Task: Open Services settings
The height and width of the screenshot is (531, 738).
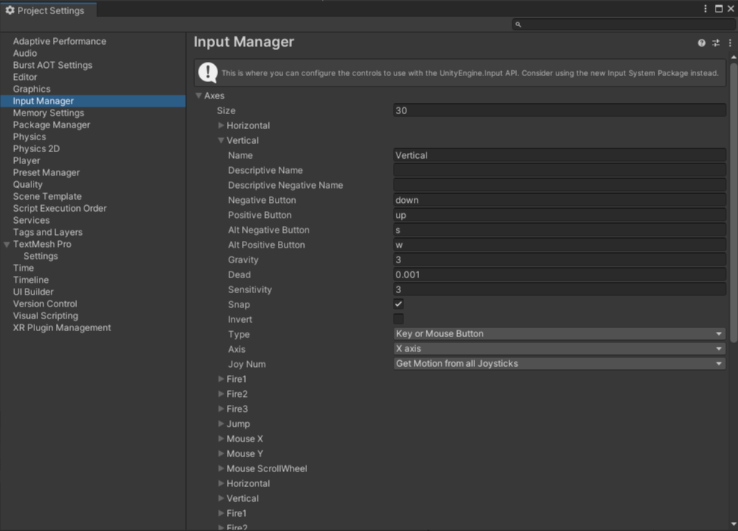Action: click(31, 221)
